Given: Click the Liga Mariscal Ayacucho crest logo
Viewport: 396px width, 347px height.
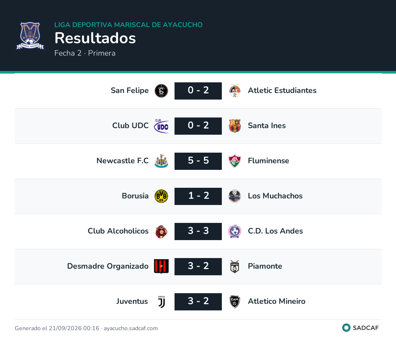Looking at the screenshot, I should pos(30,36).
